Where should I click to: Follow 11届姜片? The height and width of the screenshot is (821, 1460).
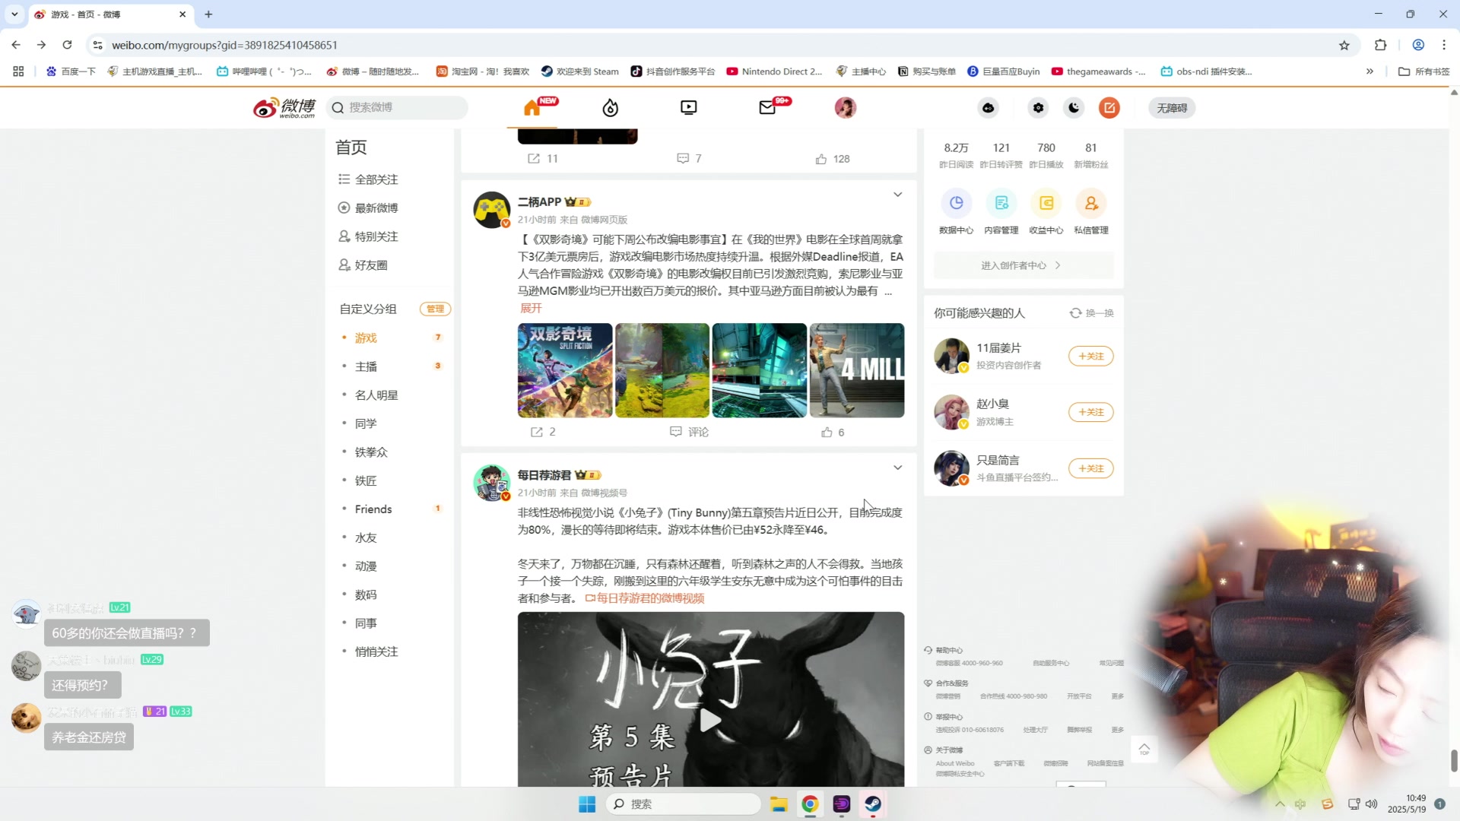pyautogui.click(x=1090, y=356)
